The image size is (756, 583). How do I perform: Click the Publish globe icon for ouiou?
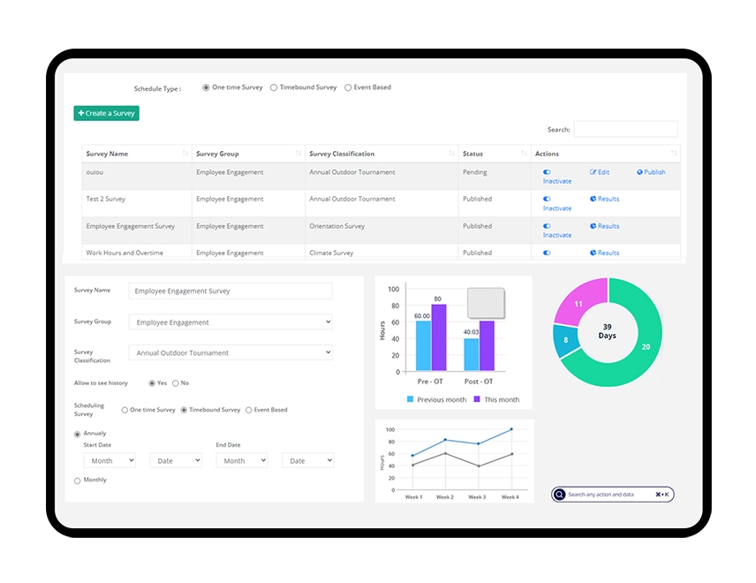pyautogui.click(x=640, y=172)
